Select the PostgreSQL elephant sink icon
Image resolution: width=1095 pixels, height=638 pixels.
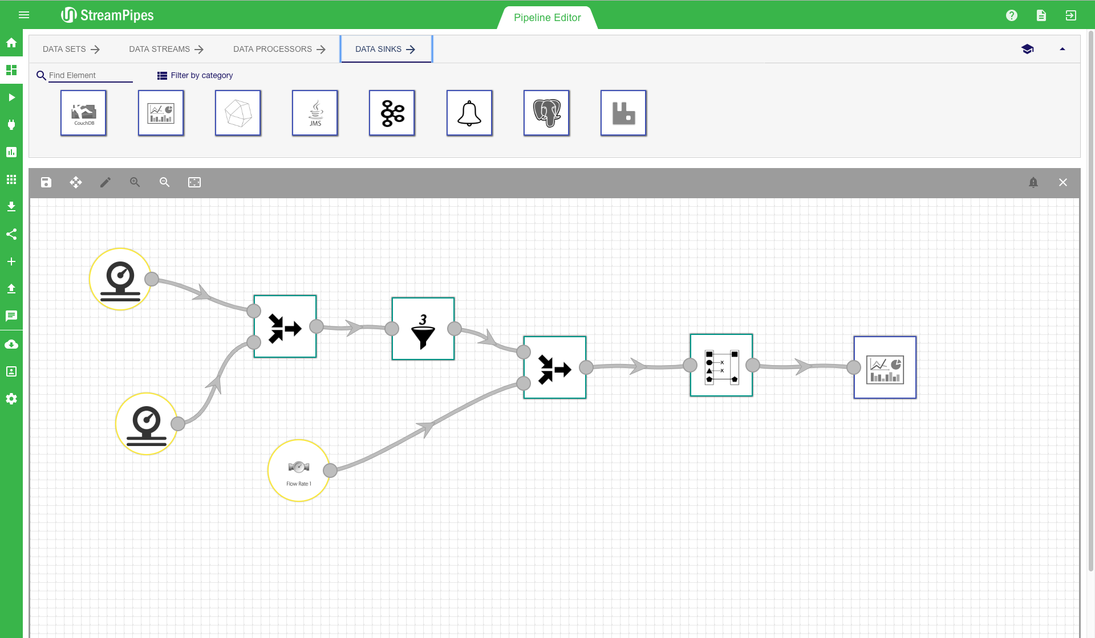546,113
